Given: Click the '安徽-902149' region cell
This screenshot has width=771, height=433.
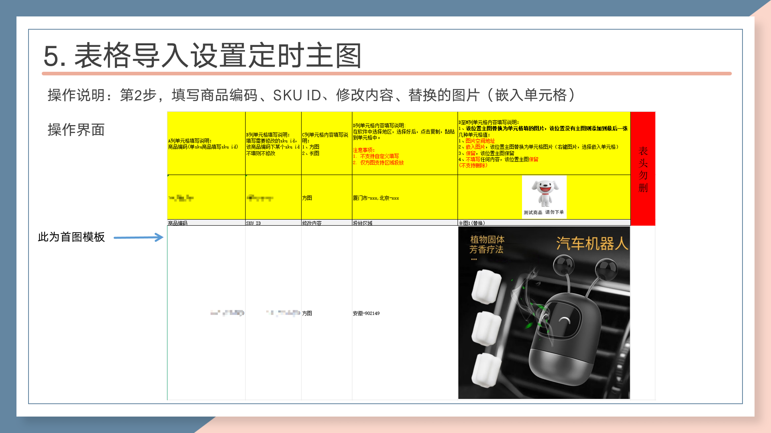Looking at the screenshot, I should (x=366, y=313).
